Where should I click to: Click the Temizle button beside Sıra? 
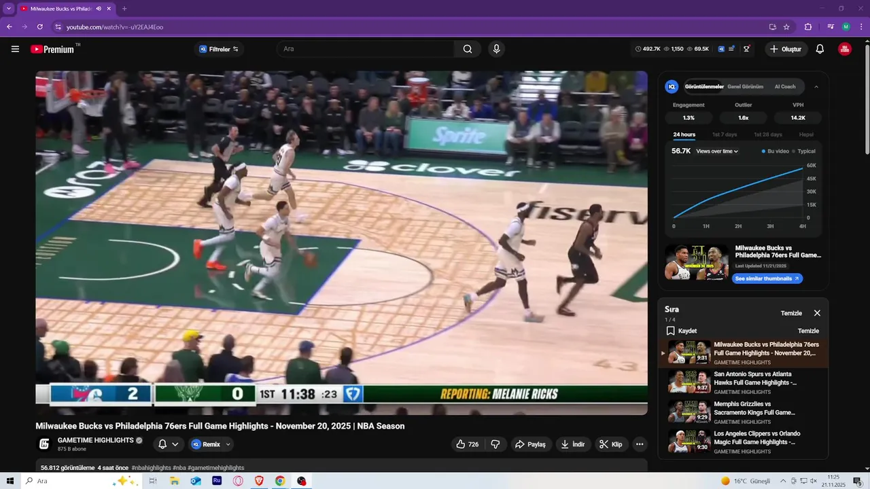point(791,313)
